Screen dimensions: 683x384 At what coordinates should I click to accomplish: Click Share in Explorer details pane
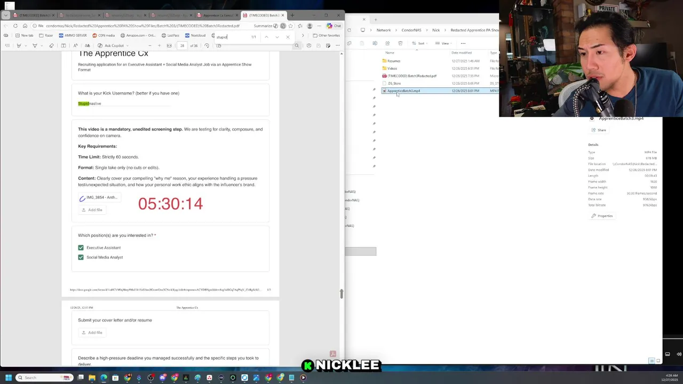coord(599,130)
